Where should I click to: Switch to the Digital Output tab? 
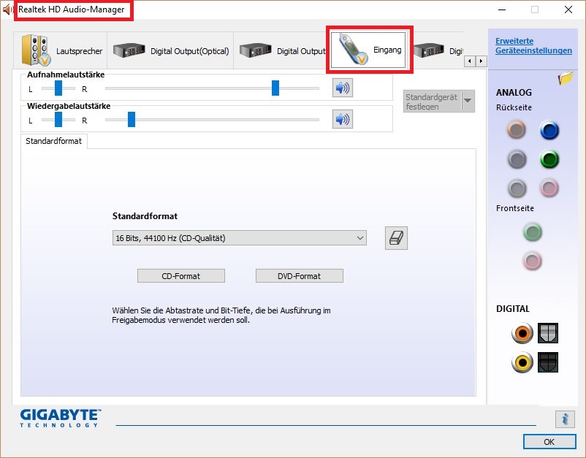coord(281,50)
